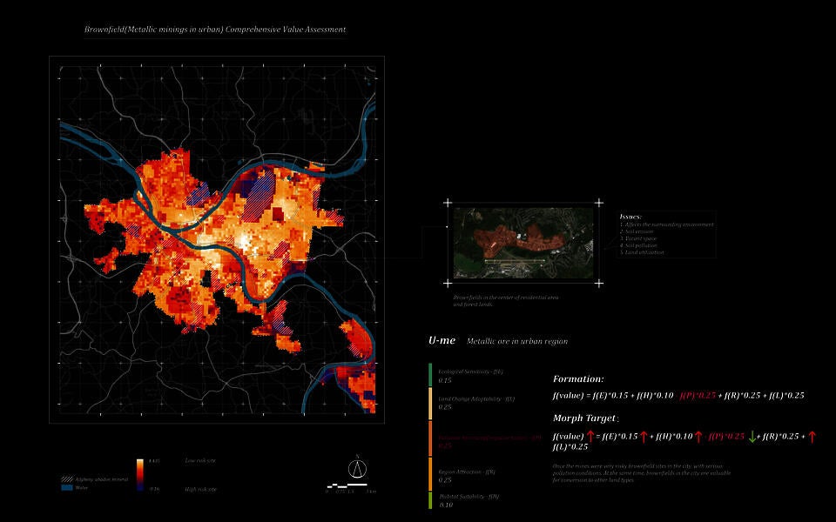The image size is (836, 522).
Task: Click the bottom-right crosshair of the image frame
Action: point(599,284)
